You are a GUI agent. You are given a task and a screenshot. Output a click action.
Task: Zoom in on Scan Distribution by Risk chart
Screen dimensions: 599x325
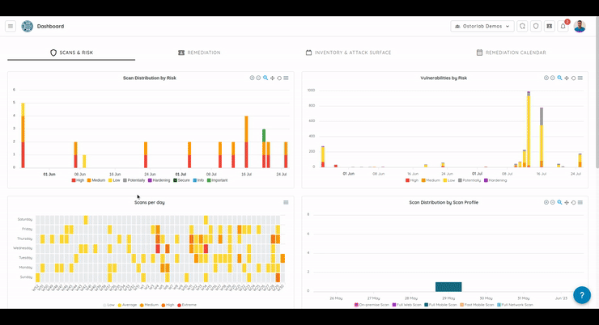[252, 78]
